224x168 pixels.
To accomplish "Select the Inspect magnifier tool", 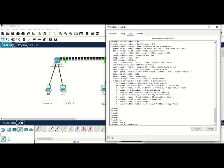I will coord(8,40).
